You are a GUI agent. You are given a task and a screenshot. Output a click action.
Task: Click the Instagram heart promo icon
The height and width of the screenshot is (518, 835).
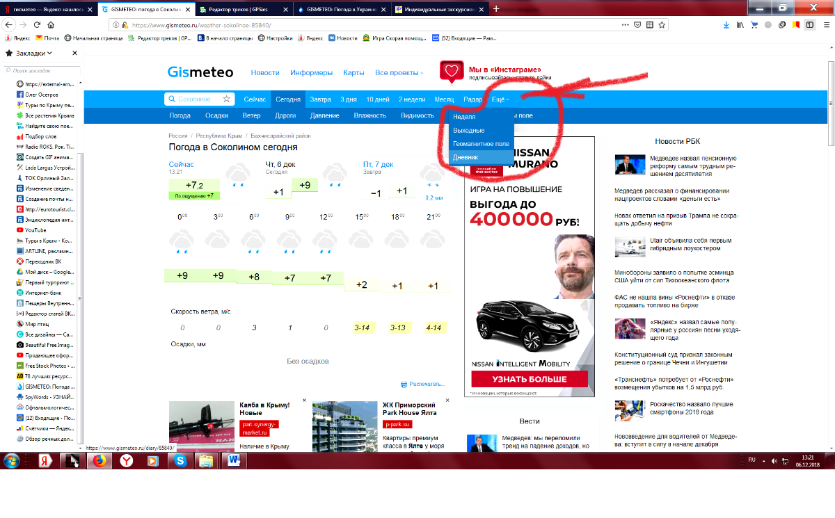(x=452, y=72)
